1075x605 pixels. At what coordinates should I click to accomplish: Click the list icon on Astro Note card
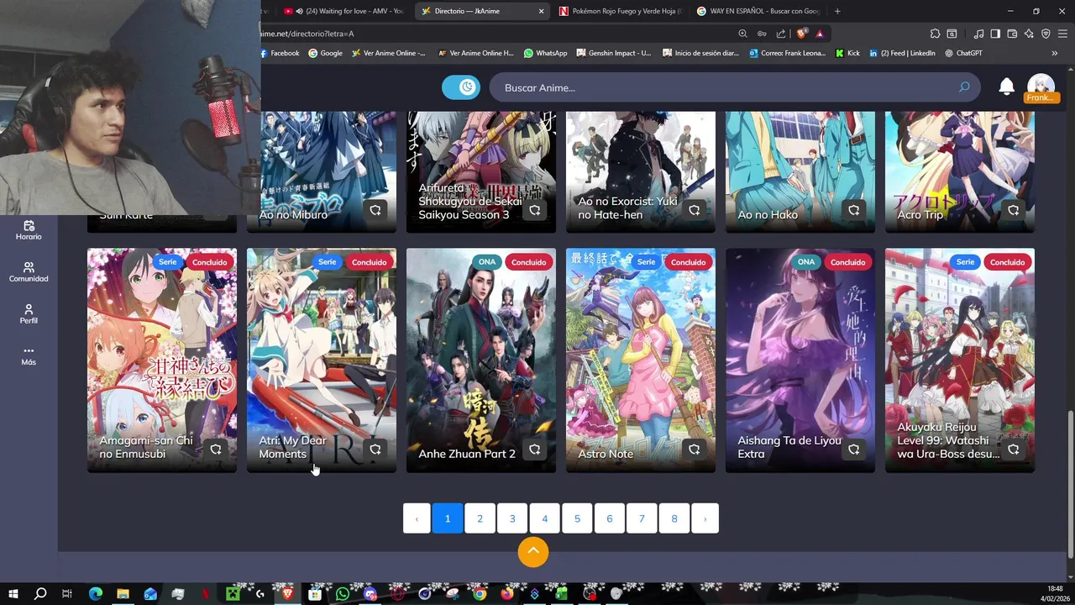click(x=695, y=450)
